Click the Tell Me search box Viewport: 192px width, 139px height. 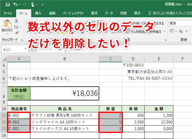coord(170,13)
